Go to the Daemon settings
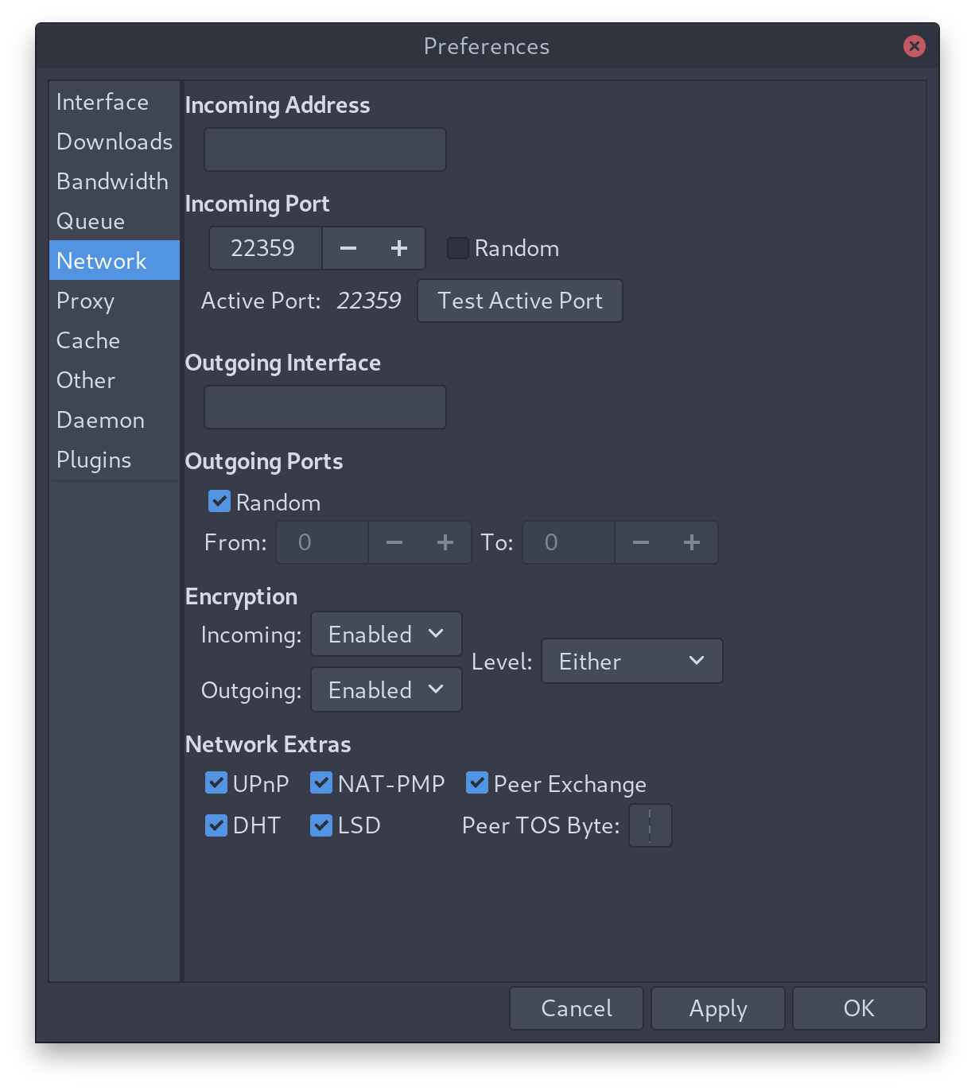 point(115,420)
